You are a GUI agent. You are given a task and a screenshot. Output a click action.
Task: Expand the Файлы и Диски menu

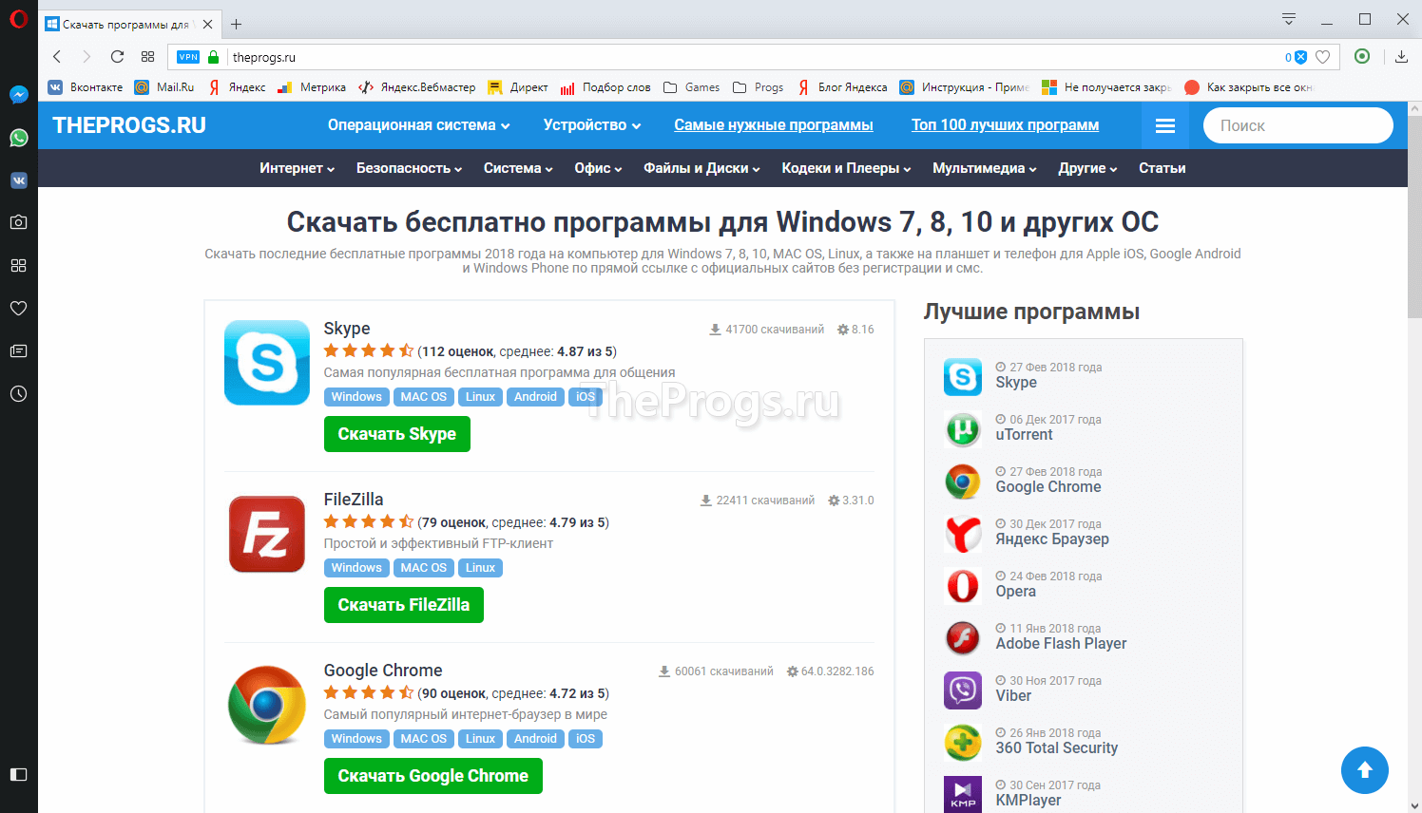[702, 168]
